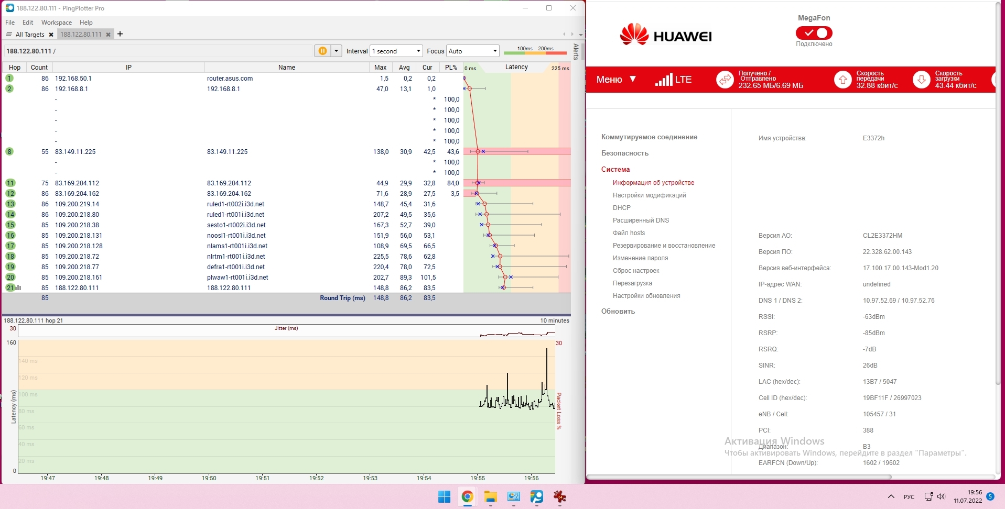Screen dimensions: 1005x509
Task: Close the All Targets tab
Action: (x=51, y=35)
